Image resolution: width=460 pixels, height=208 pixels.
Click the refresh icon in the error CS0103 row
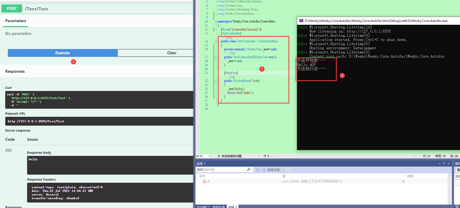click(403, 181)
